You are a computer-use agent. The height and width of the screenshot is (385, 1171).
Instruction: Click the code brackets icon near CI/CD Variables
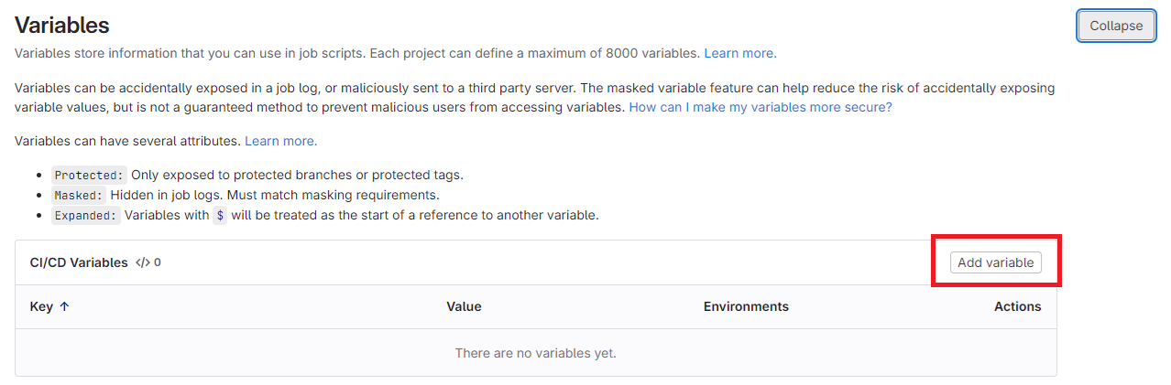(x=142, y=262)
